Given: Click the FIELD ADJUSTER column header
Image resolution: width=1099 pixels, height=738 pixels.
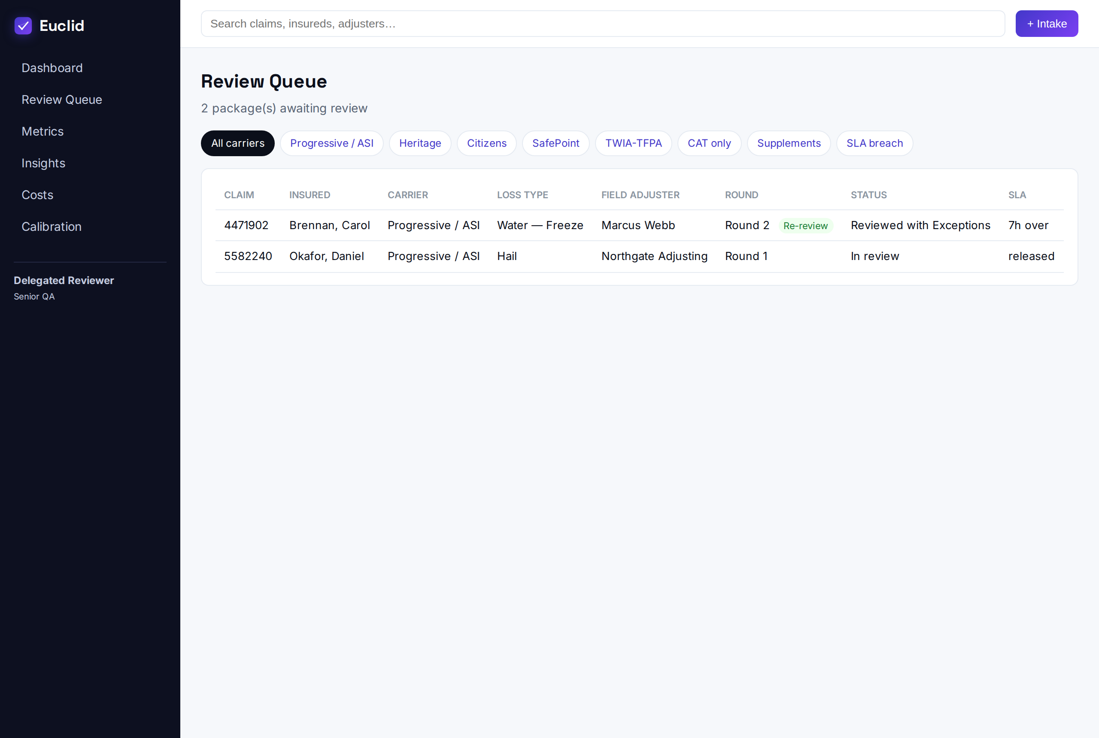Looking at the screenshot, I should [640, 195].
